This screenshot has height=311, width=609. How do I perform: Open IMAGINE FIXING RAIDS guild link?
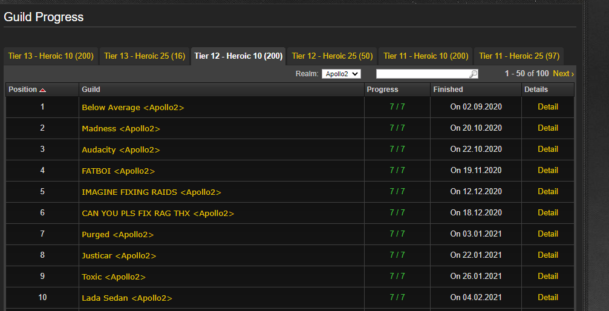(151, 192)
